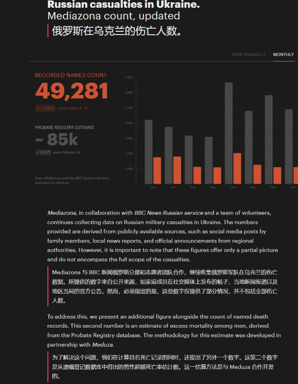Click the orange Jun bar
This screenshot has height=384, width=298.
pyautogui.click(x=157, y=171)
